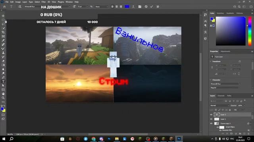Right align text

pos(121,7)
